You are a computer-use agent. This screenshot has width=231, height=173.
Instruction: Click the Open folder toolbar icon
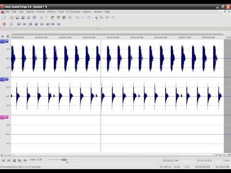coord(12,17)
